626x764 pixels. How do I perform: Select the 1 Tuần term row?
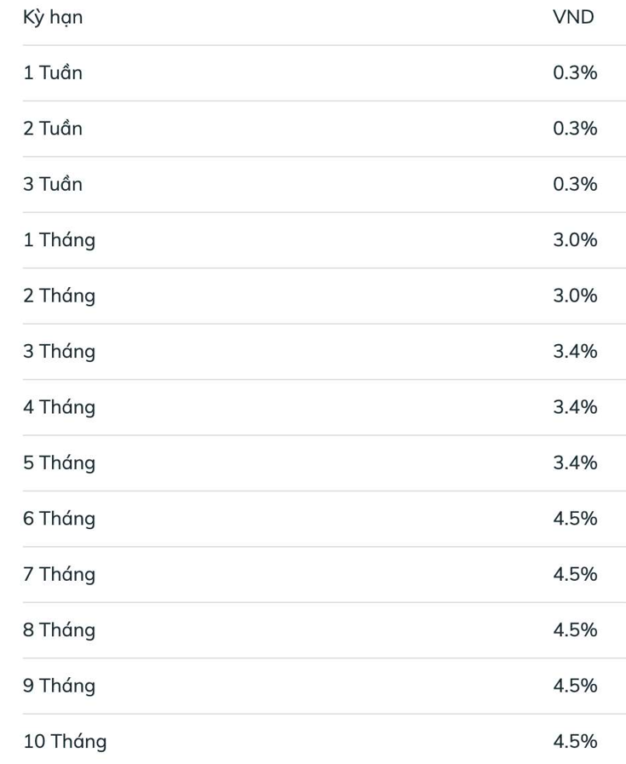coord(53,73)
